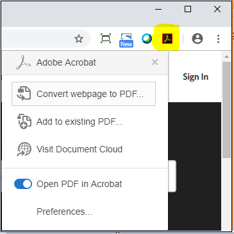The image size is (234, 234).
Task: Open the screen capture extension icon
Action: pos(106,39)
